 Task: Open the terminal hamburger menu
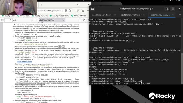[x=173, y=9]
